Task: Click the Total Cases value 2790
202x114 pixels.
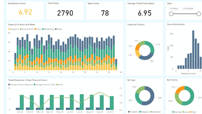Action: pyautogui.click(x=65, y=13)
